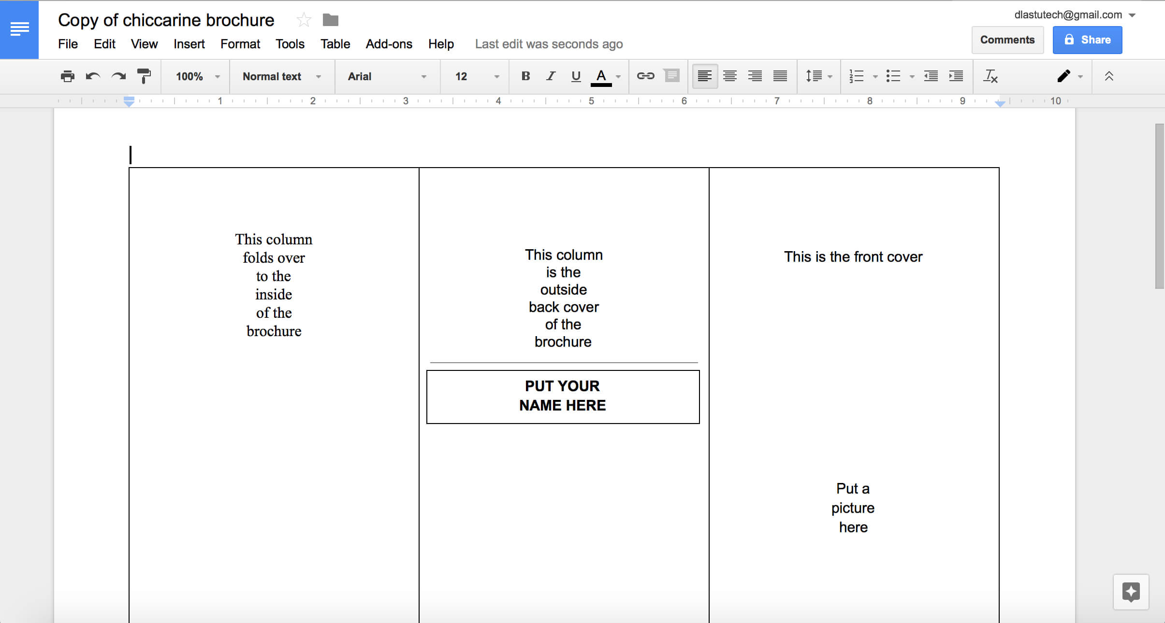The width and height of the screenshot is (1165, 623).
Task: Click the left text alignment icon
Action: coord(703,75)
